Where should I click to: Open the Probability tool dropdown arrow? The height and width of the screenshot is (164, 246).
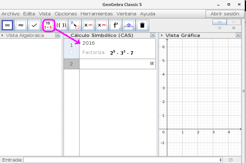click(x=133, y=29)
